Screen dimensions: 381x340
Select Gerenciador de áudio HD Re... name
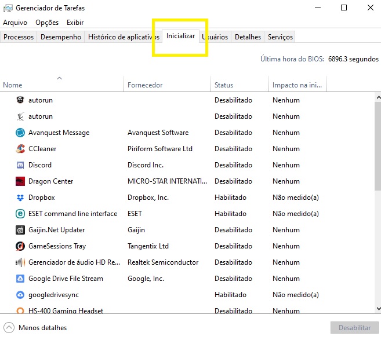tap(74, 262)
